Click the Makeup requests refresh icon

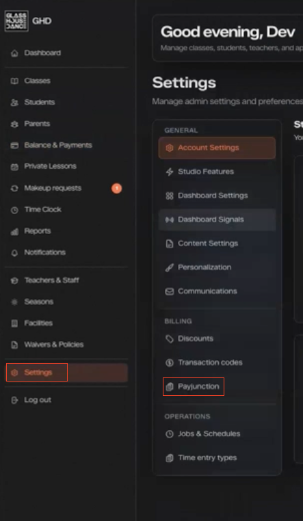point(14,189)
